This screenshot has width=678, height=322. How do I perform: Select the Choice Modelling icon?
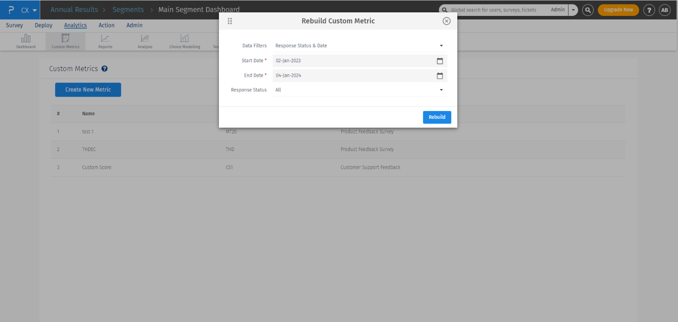tap(185, 41)
